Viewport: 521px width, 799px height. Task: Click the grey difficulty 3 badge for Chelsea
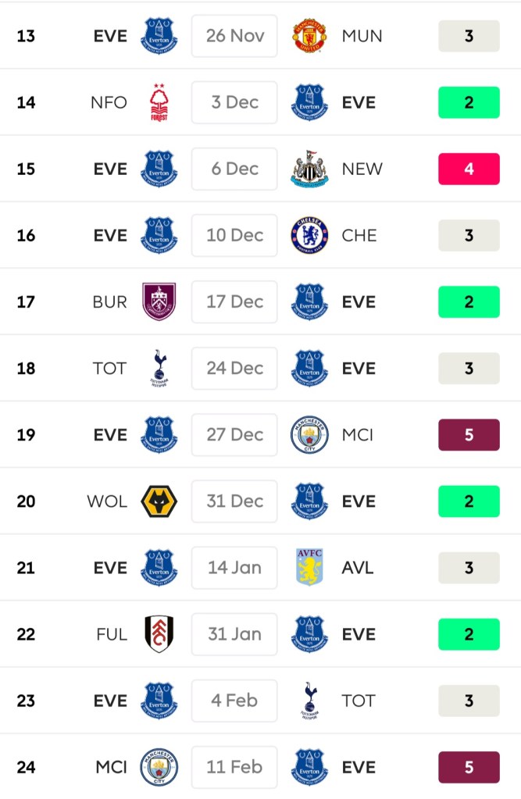(x=469, y=235)
